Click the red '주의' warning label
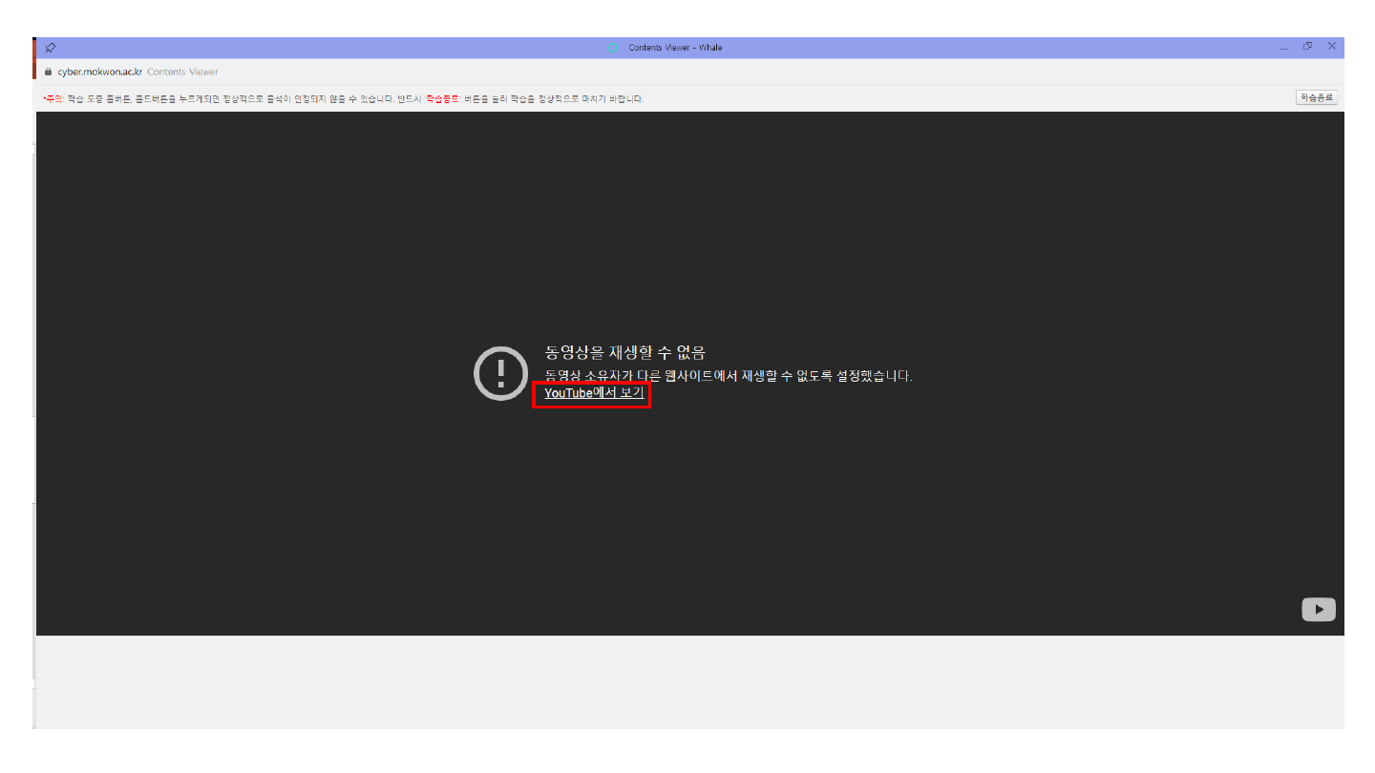This screenshot has width=1375, height=773. coord(53,98)
